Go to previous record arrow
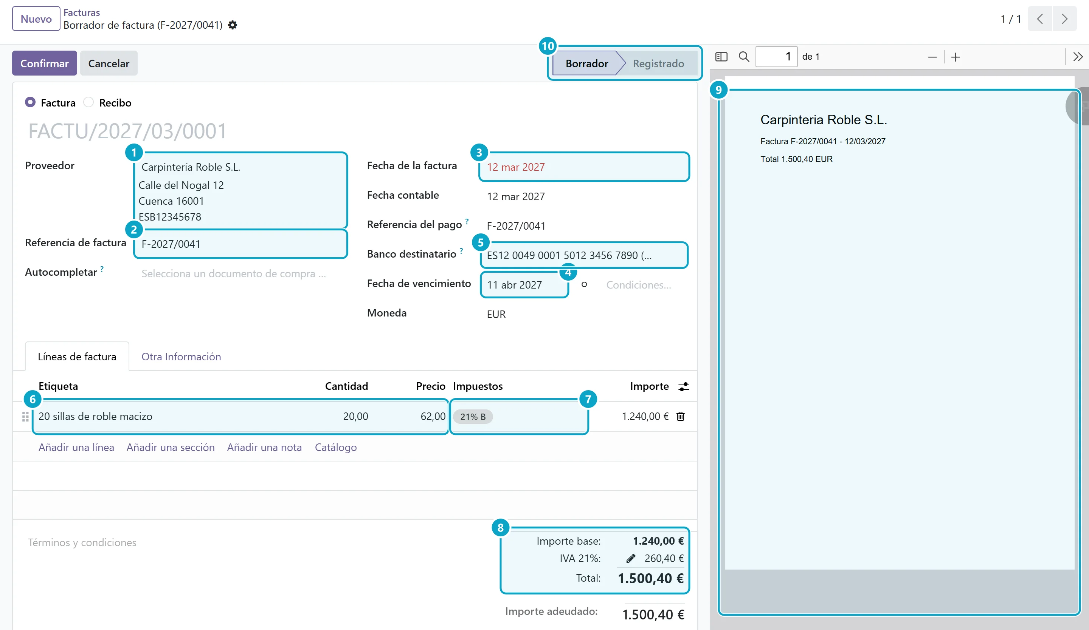The height and width of the screenshot is (630, 1089). tap(1040, 19)
